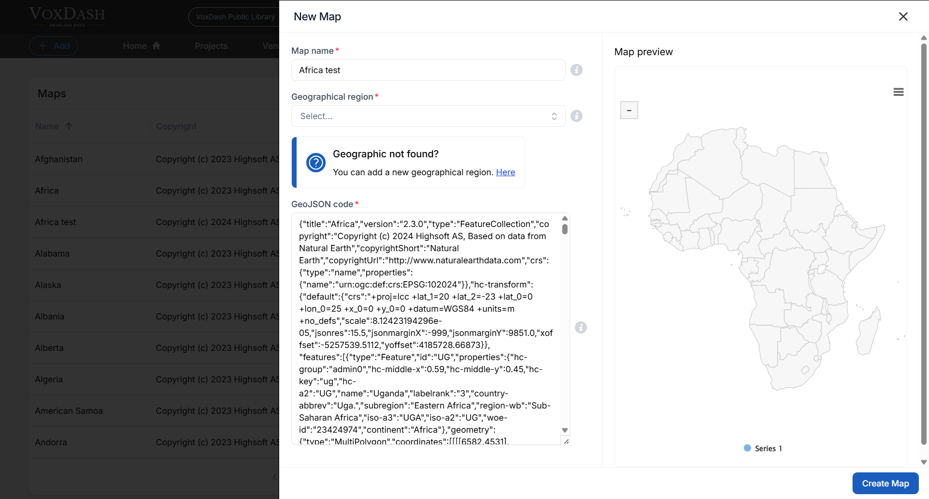The image size is (929, 499).
Task: Toggle Series 1 visibility in the legend
Action: [763, 448]
